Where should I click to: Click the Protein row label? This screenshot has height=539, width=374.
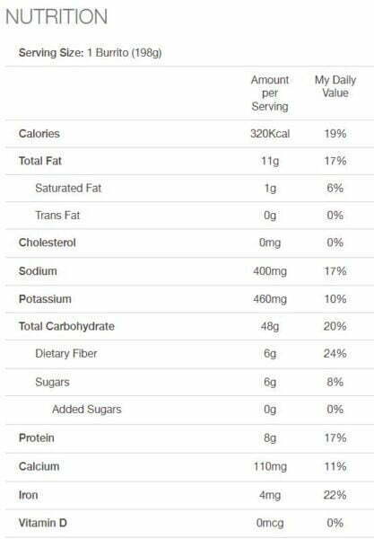[37, 438]
